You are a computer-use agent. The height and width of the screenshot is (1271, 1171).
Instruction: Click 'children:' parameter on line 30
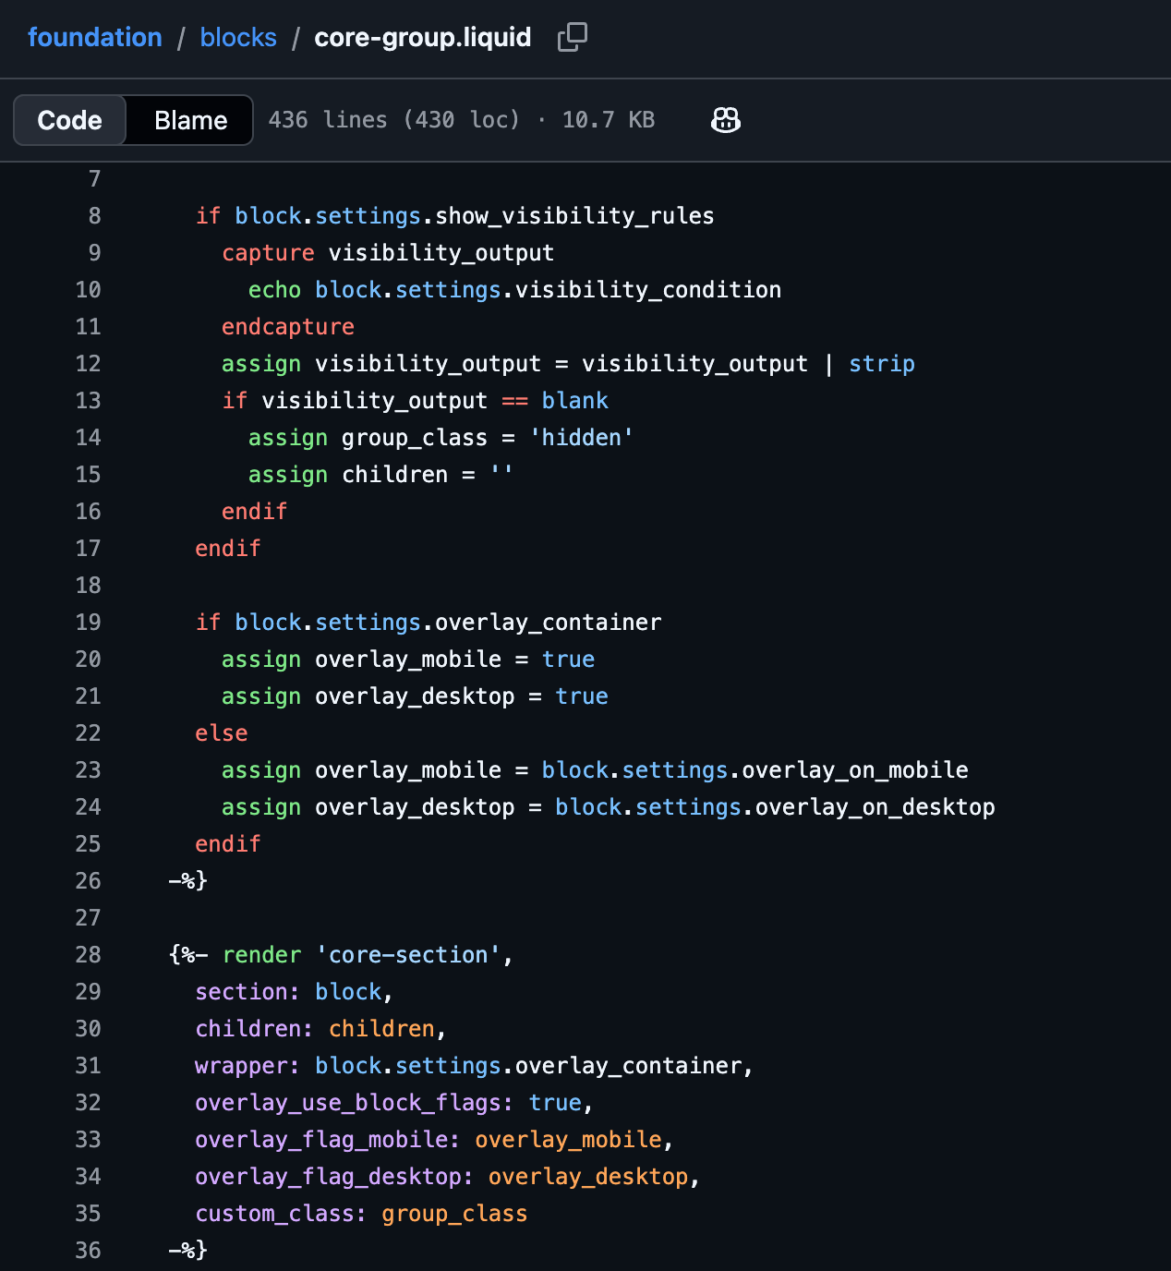point(255,1029)
